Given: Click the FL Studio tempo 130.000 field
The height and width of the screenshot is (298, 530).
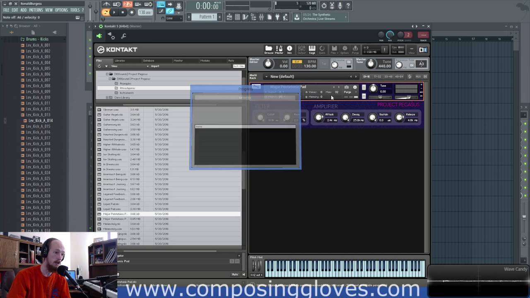Looking at the screenshot, I should [145, 12].
